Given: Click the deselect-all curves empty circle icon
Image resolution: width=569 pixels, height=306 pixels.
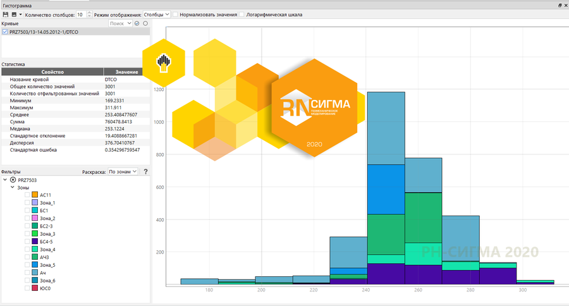Looking at the screenshot, I should click(145, 23).
